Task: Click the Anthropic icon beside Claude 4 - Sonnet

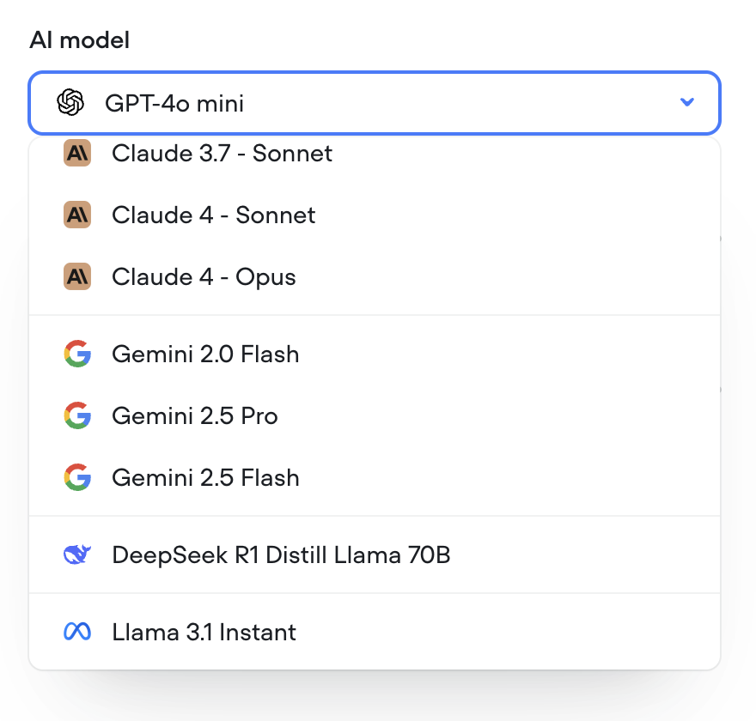Action: pyautogui.click(x=76, y=215)
